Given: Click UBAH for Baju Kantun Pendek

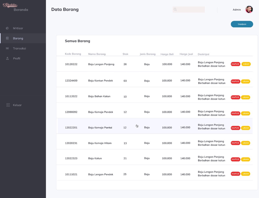Looking at the screenshot, I should click(x=246, y=81).
